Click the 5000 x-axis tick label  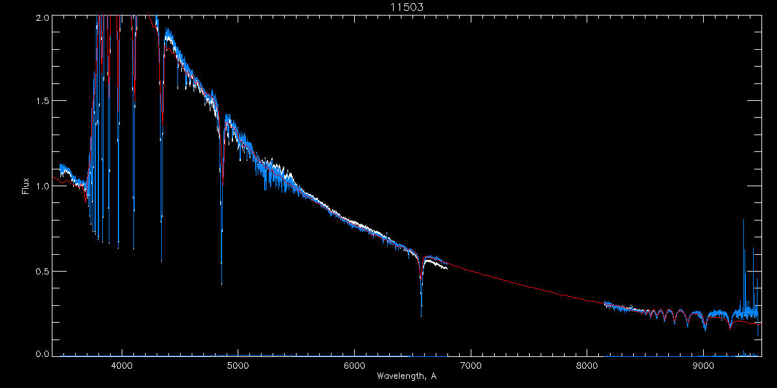coord(238,365)
